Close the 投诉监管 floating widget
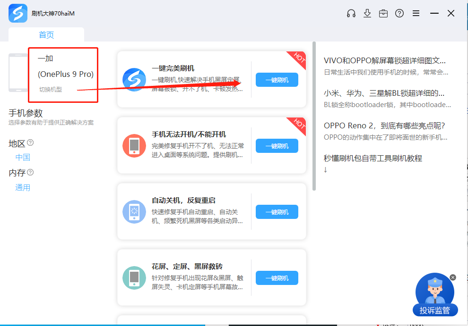The width and height of the screenshot is (468, 326). pyautogui.click(x=453, y=277)
